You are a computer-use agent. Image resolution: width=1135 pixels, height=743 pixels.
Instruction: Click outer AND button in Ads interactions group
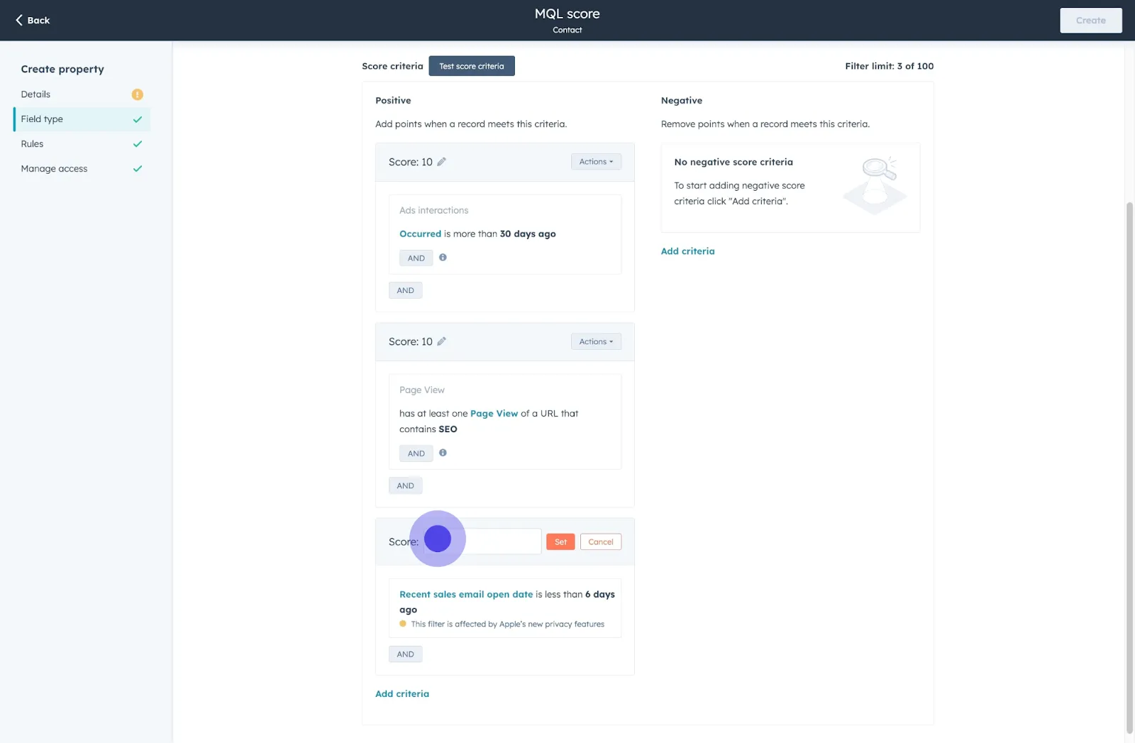pyautogui.click(x=405, y=290)
